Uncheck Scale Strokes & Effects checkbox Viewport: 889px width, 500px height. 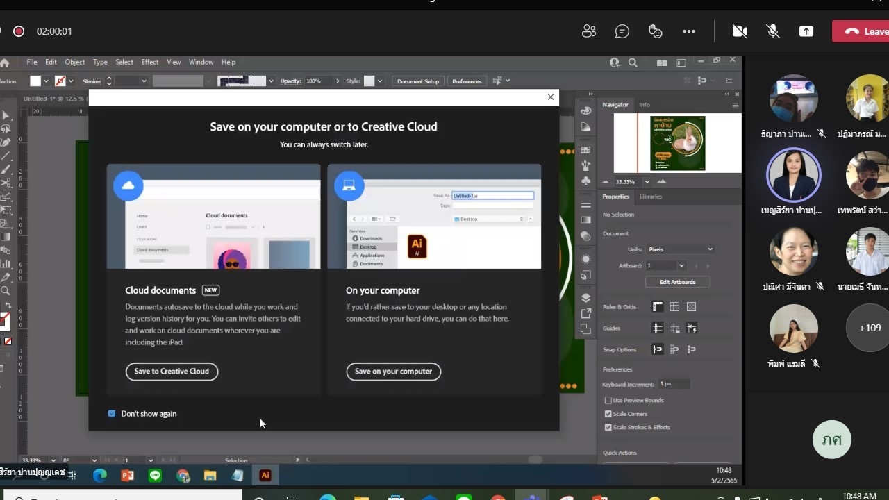pyautogui.click(x=608, y=428)
